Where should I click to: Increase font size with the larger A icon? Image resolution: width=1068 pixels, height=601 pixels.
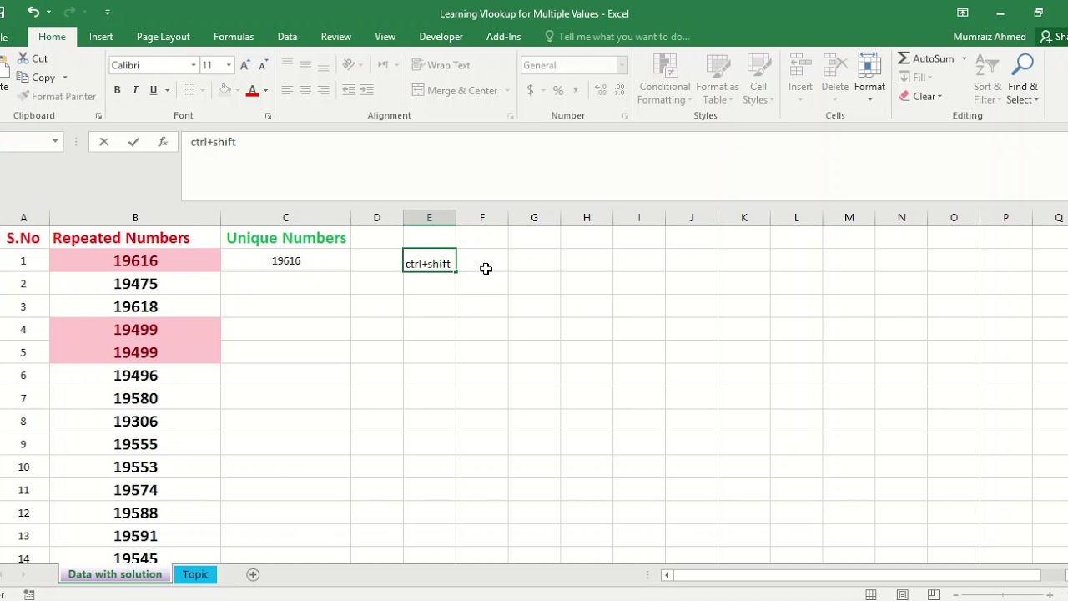244,65
